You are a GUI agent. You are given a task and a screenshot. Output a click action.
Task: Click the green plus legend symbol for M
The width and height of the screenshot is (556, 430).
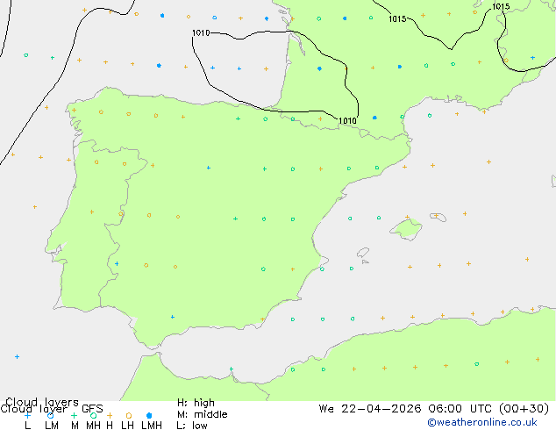point(74,415)
